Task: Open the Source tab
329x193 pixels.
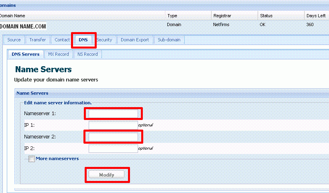Action: [x=14, y=40]
